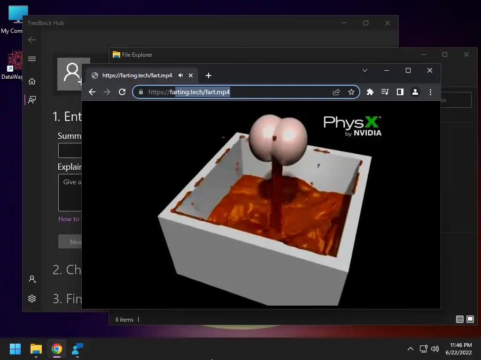
Task: Share this page from address bar
Action: (336, 92)
